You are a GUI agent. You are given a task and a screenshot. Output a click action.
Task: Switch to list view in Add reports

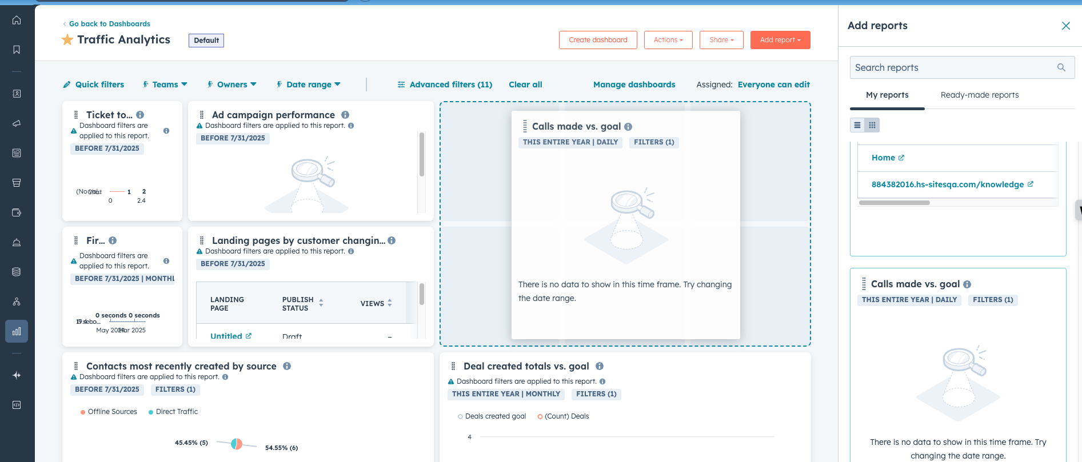pyautogui.click(x=857, y=125)
